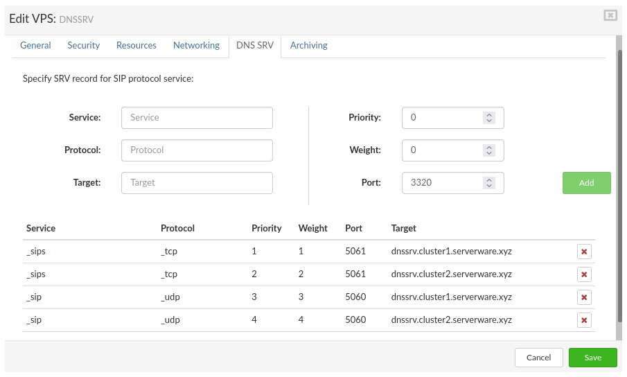Image resolution: width=627 pixels, height=377 pixels.
Task: Cancel editing the VPS
Action: [x=538, y=358]
